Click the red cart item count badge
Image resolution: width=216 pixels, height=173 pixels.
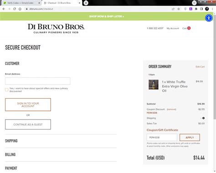tap(189, 28)
